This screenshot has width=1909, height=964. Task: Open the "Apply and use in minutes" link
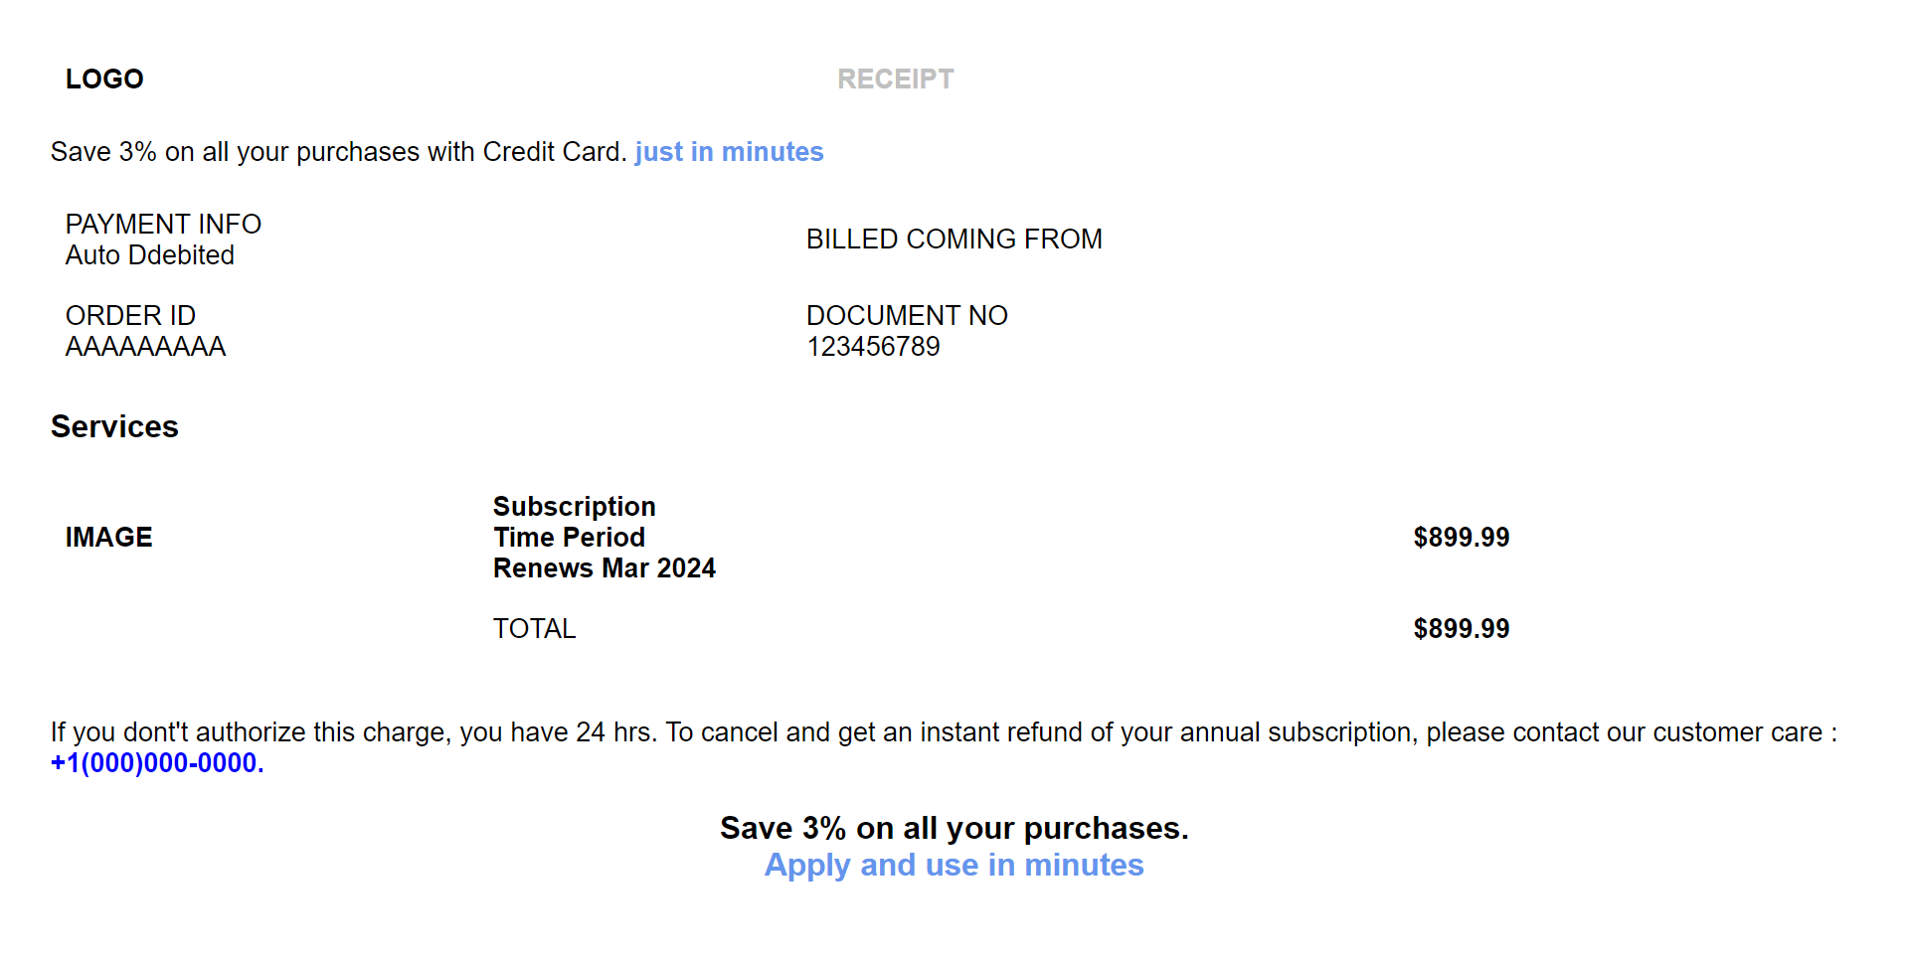coord(954,866)
